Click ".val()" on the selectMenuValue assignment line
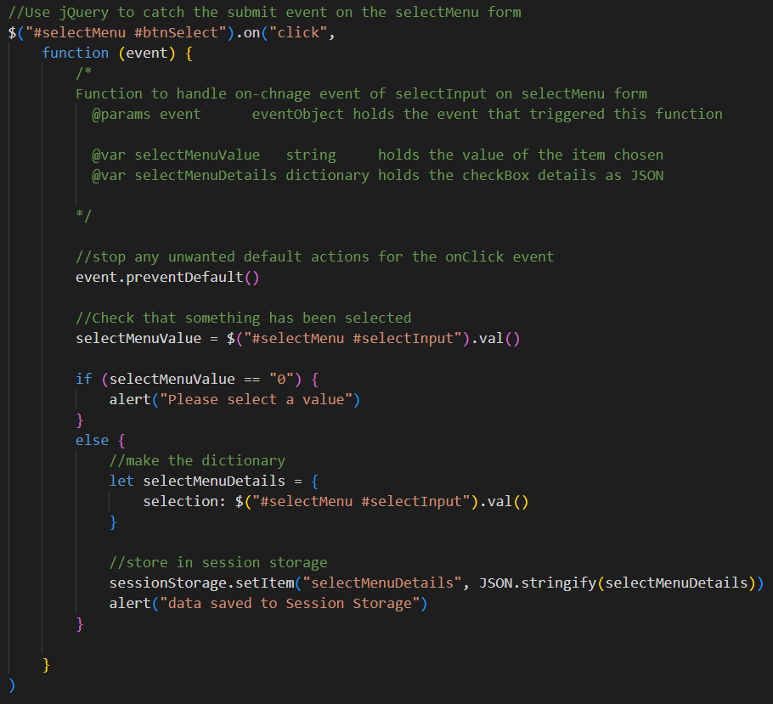Image resolution: width=773 pixels, height=704 pixels. (495, 339)
